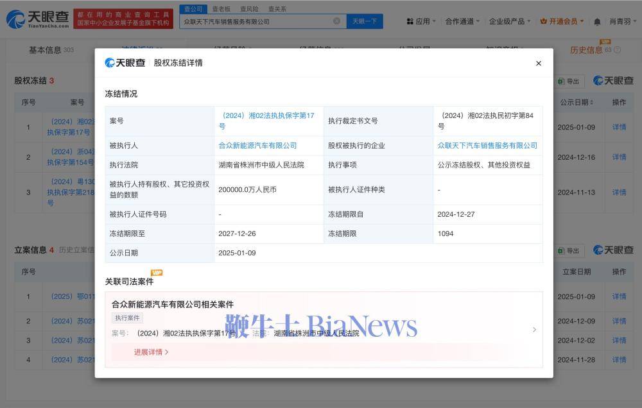Select the 查公司 search tab
642x408 pixels.
pos(193,8)
